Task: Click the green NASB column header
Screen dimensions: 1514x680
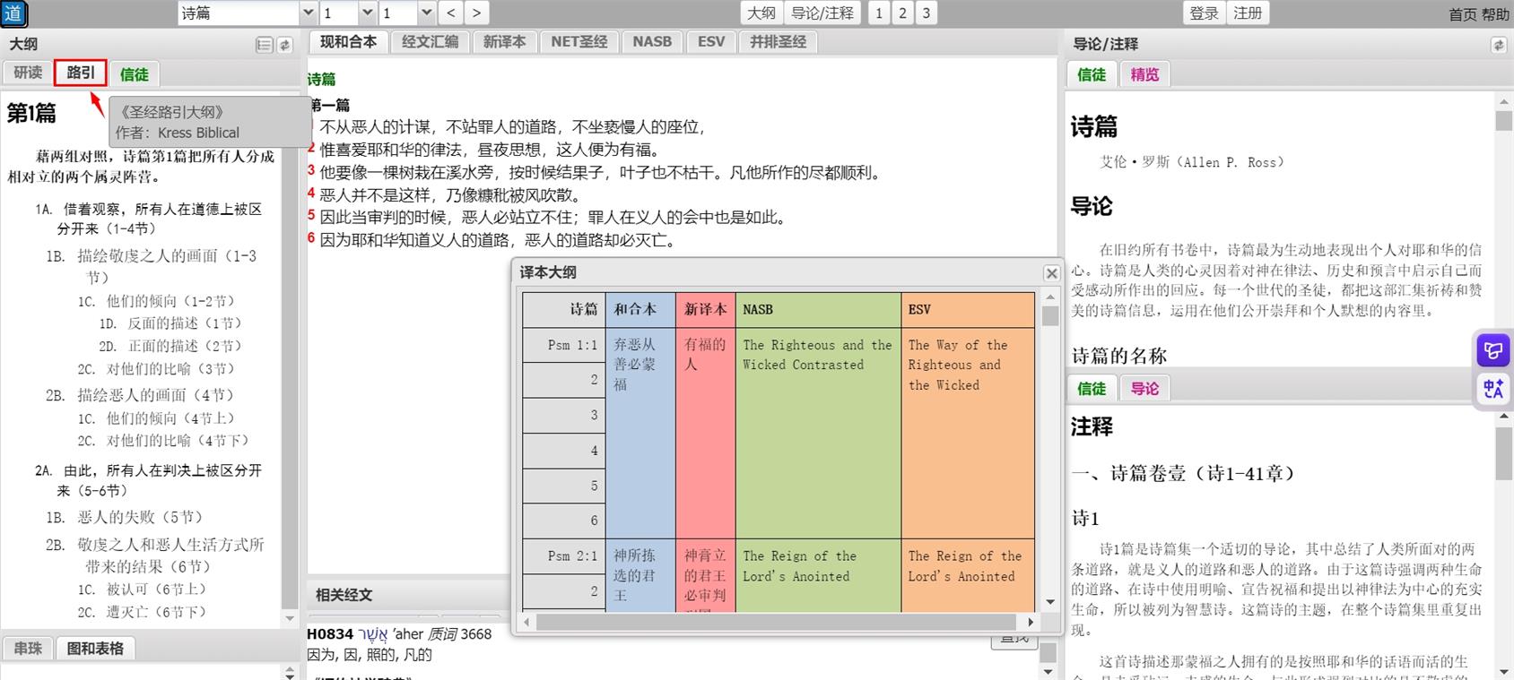Action: point(818,310)
